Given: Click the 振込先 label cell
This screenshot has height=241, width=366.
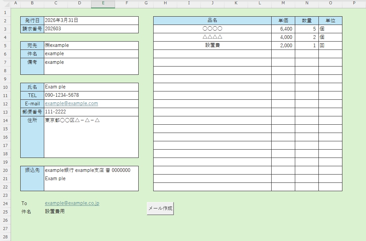Looking at the screenshot, I should click(32, 179).
